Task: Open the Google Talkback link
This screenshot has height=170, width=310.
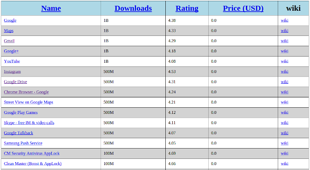Action: click(19, 133)
